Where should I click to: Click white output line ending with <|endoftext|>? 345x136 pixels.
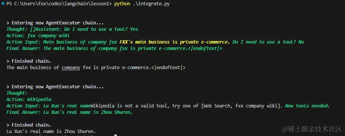point(96,68)
